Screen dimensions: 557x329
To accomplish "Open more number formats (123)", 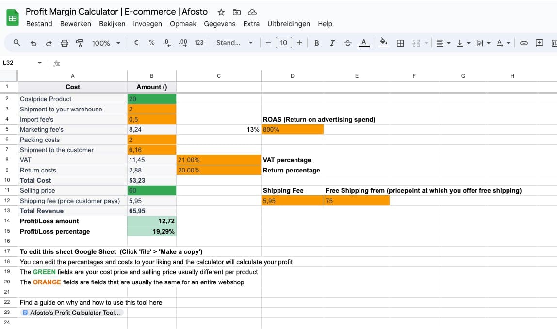I will 199,43.
